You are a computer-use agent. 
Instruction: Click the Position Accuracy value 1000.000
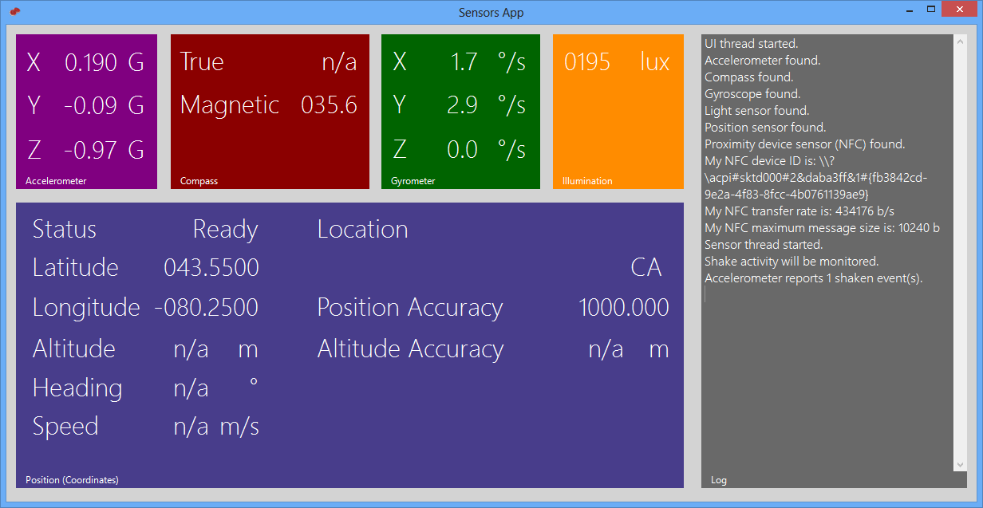624,308
